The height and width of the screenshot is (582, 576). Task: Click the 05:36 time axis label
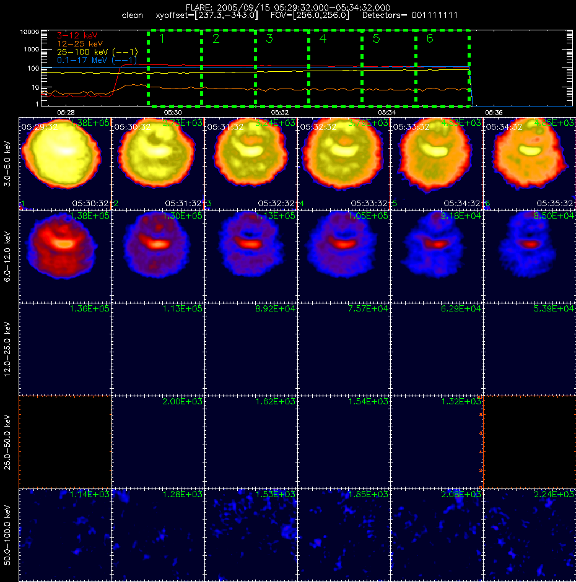pyautogui.click(x=494, y=112)
